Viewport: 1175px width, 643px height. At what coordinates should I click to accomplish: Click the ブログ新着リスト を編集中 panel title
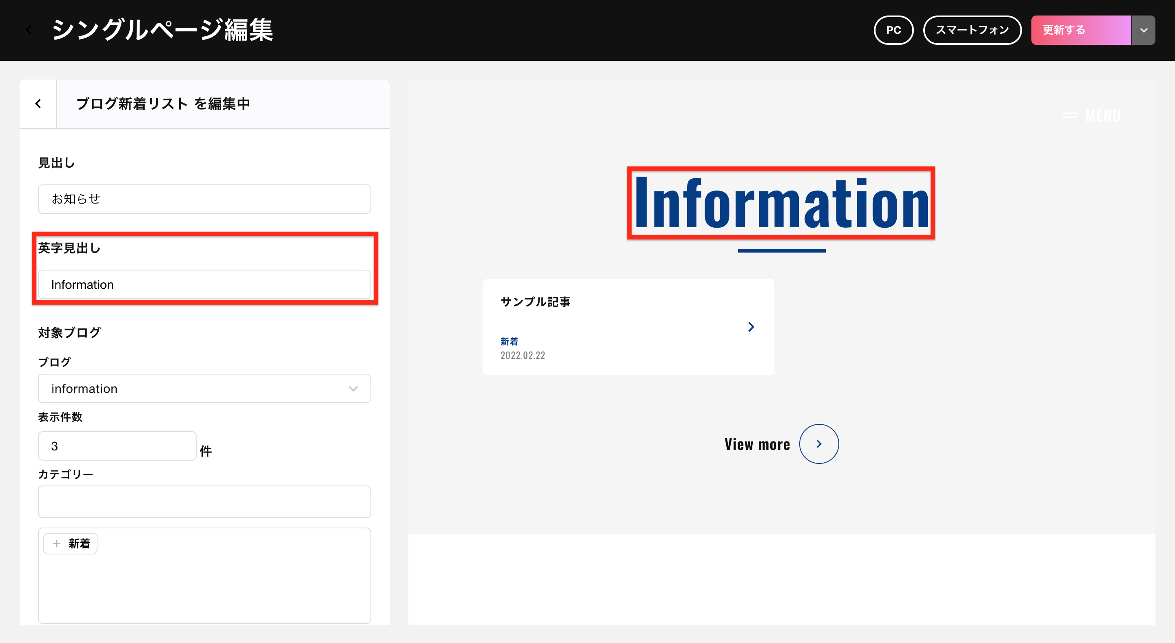(163, 104)
